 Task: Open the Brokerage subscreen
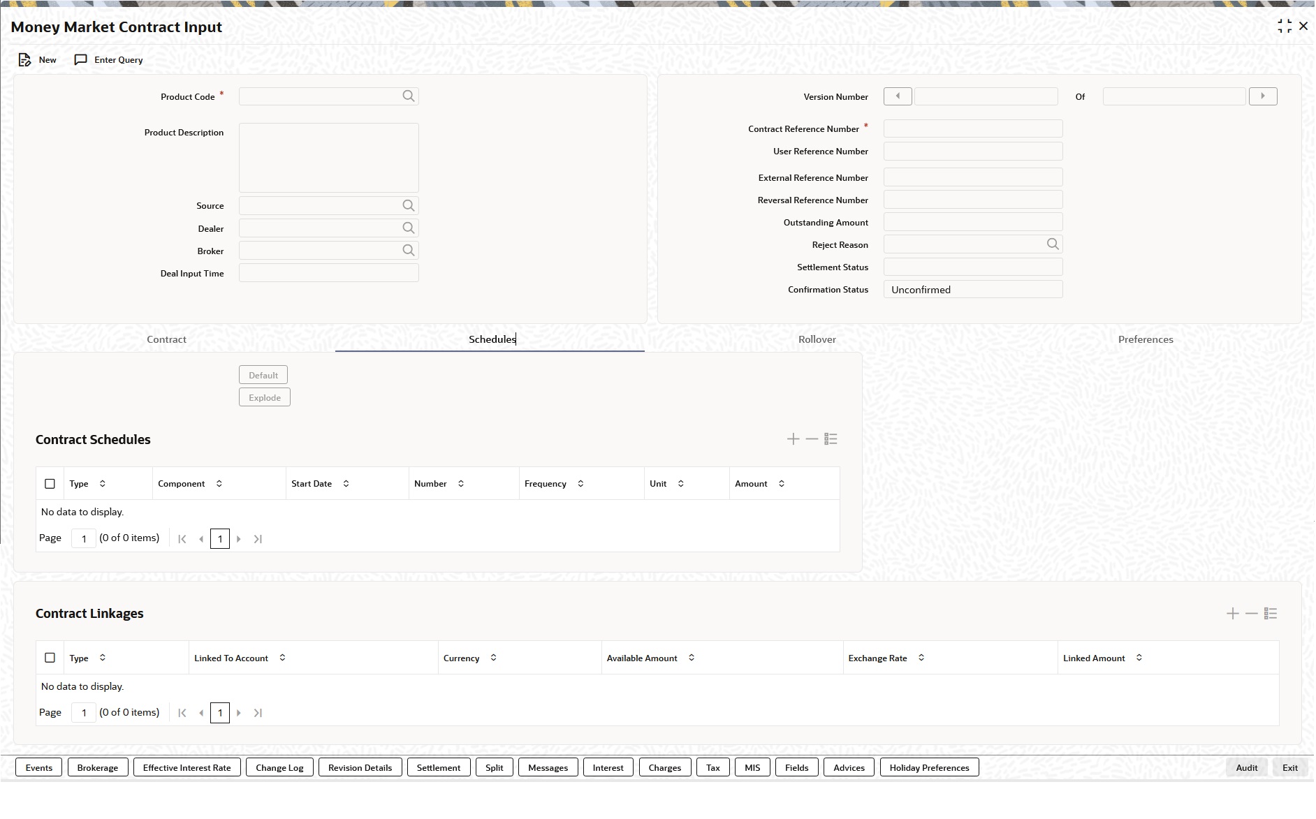[98, 767]
